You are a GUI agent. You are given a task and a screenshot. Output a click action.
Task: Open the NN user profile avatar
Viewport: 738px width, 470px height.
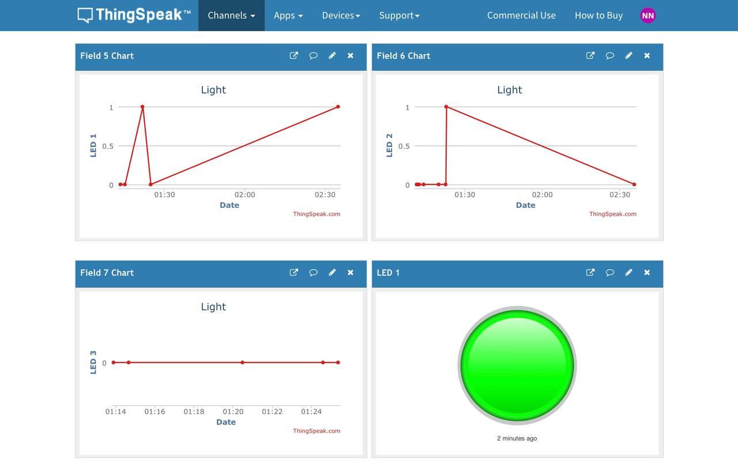coord(647,15)
